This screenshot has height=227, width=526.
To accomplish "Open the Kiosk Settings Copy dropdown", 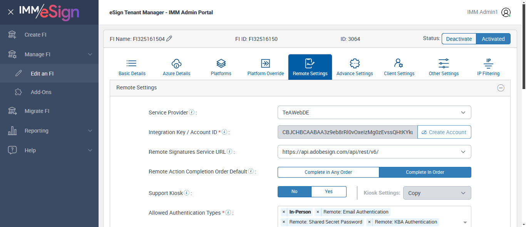I will click(x=437, y=193).
